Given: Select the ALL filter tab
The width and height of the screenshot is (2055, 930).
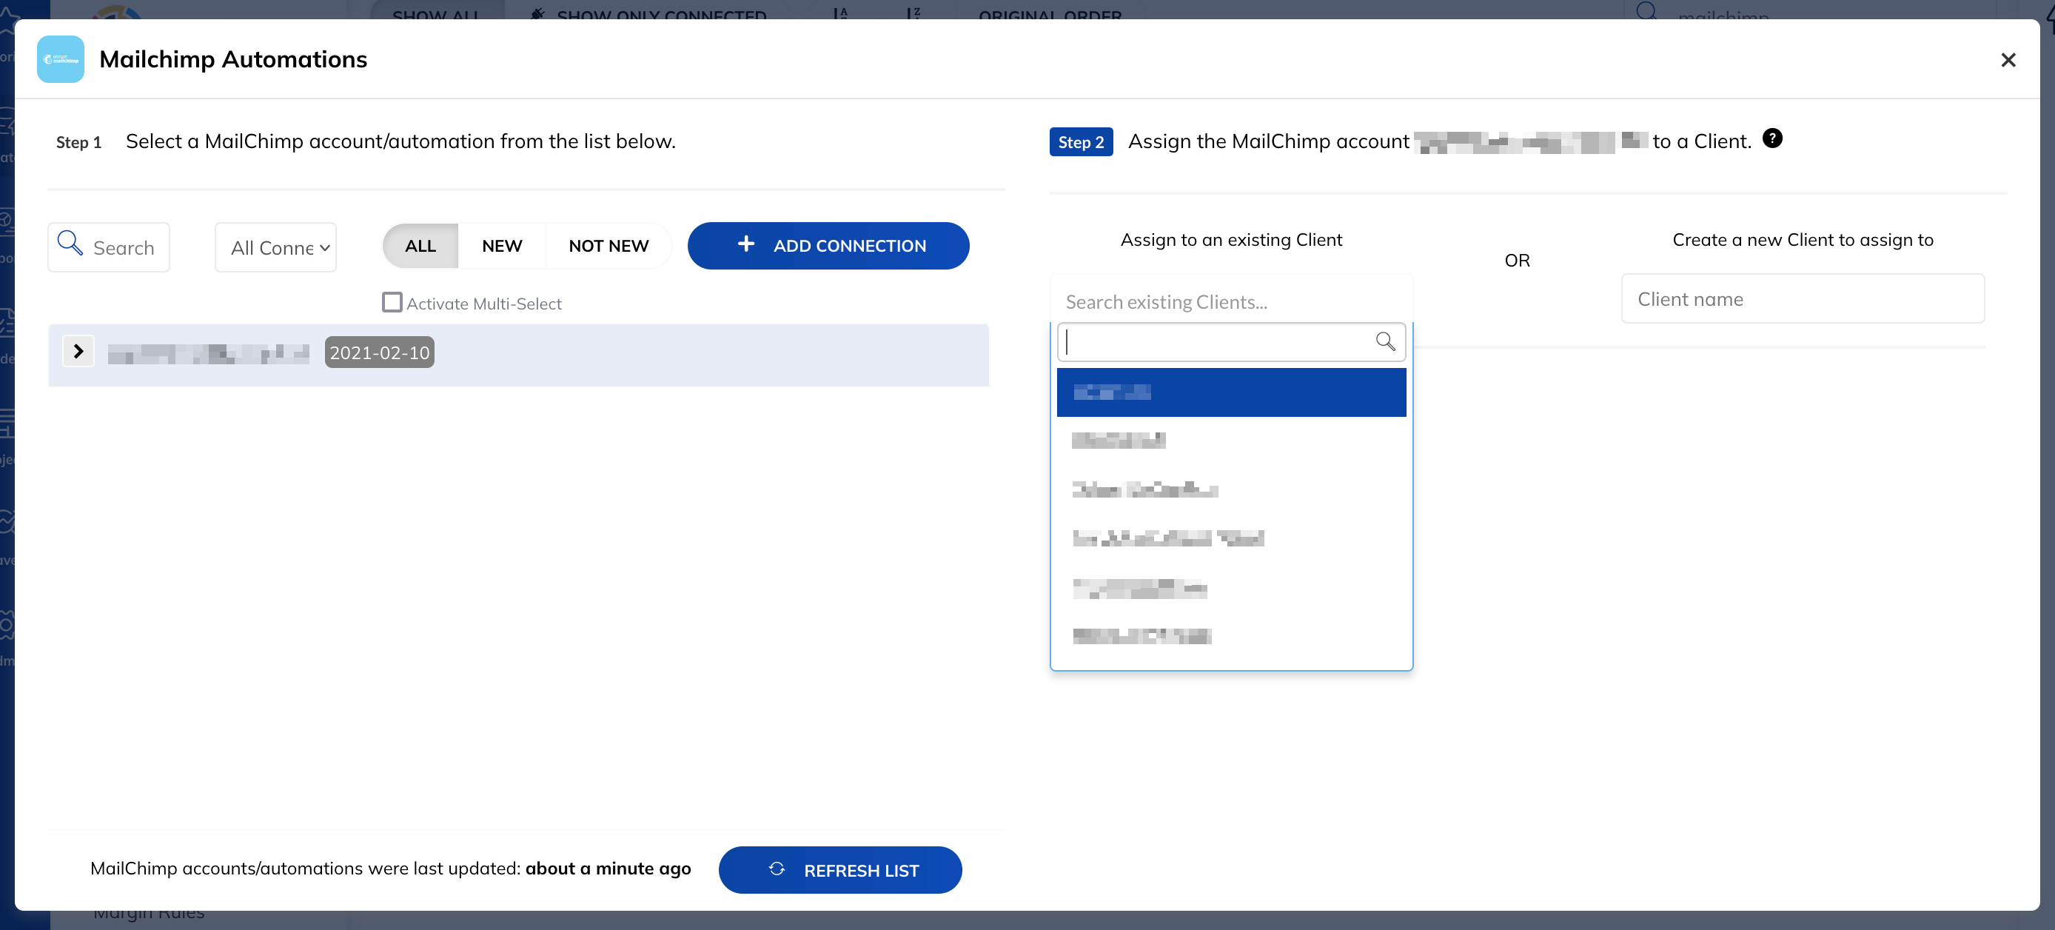Looking at the screenshot, I should coord(420,246).
